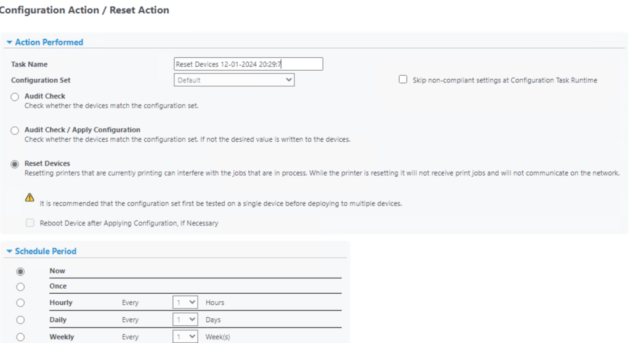Open the Configuration Set dropdown
Screen dimensions: 630x343
point(234,80)
